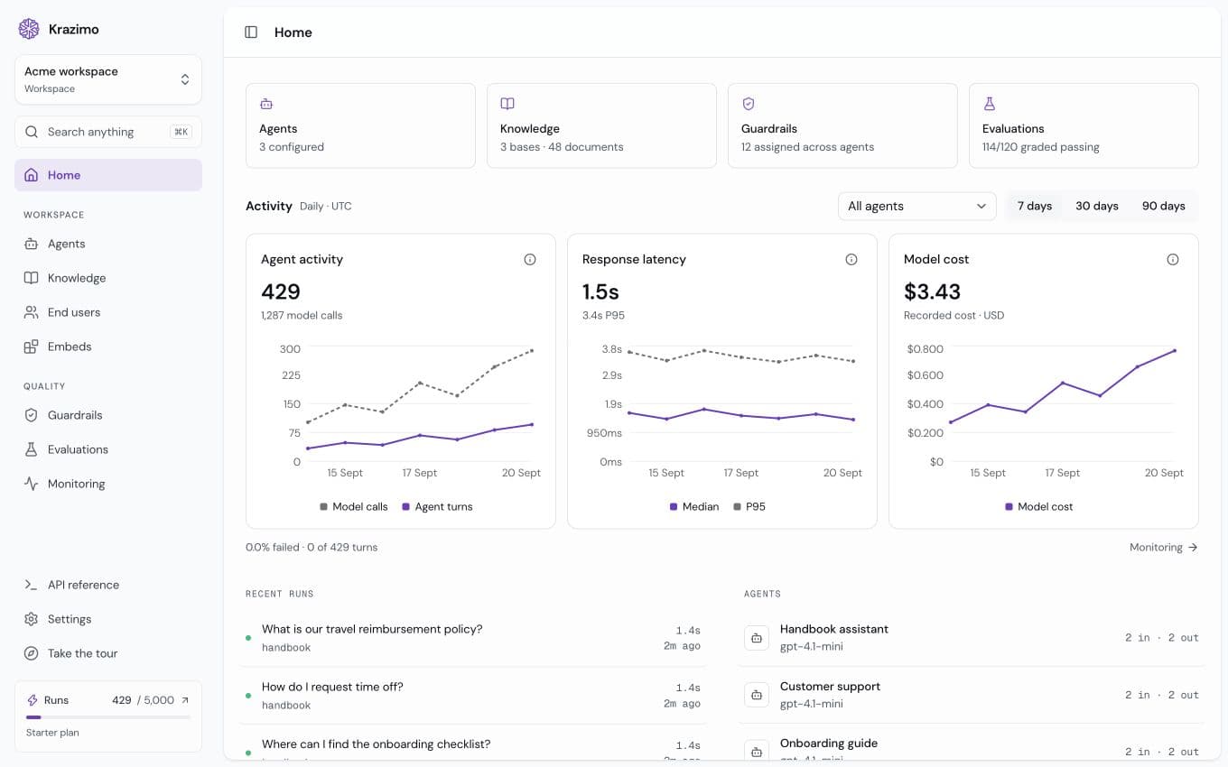Click the Embeds blocks icon
Screen dimensions: 1228x767
(x=32, y=347)
